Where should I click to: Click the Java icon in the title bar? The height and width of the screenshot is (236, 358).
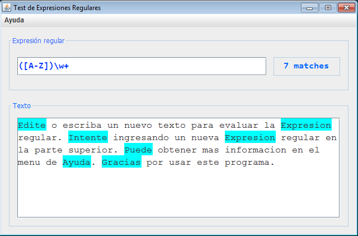coord(7,7)
